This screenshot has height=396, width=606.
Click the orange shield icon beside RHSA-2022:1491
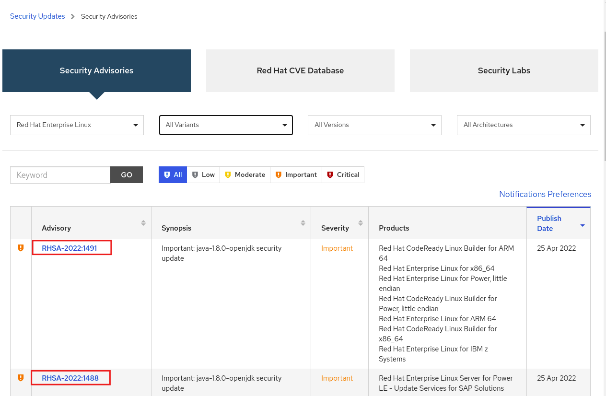coord(21,248)
